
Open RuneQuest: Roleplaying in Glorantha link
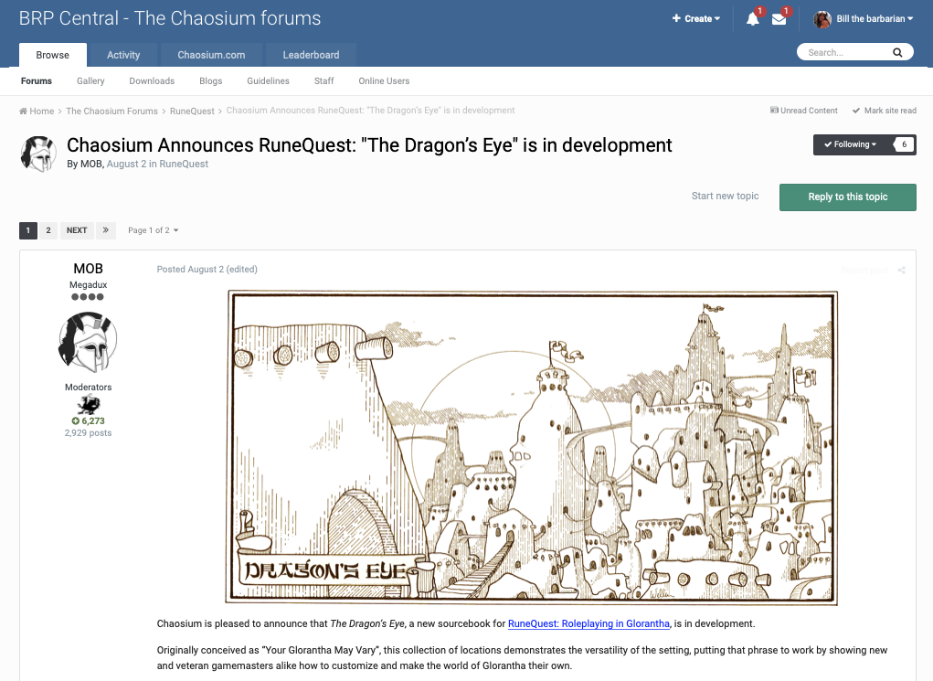coord(588,623)
